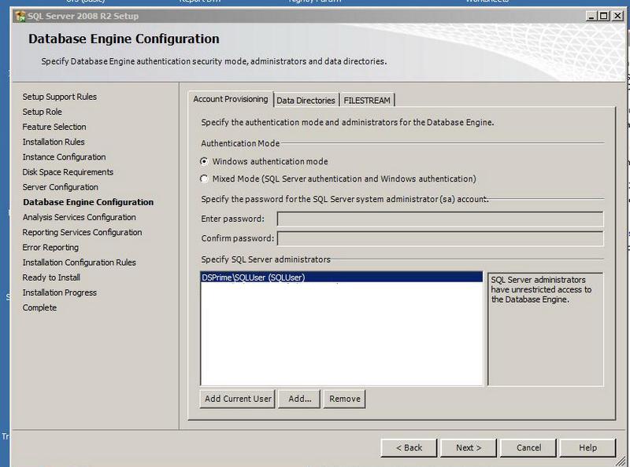
Task: Click Disk Space Requirements step
Action: [68, 172]
